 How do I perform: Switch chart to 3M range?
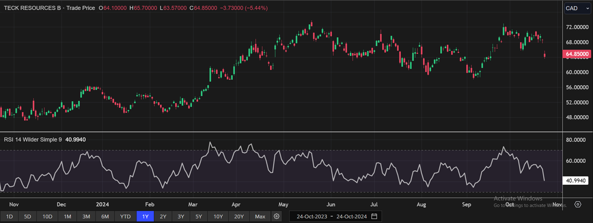[86, 216]
